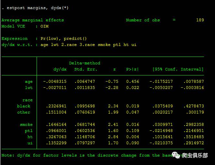The image size is (215, 165).
Task: Click the black standard error .0995698
Action: (x=85, y=106)
